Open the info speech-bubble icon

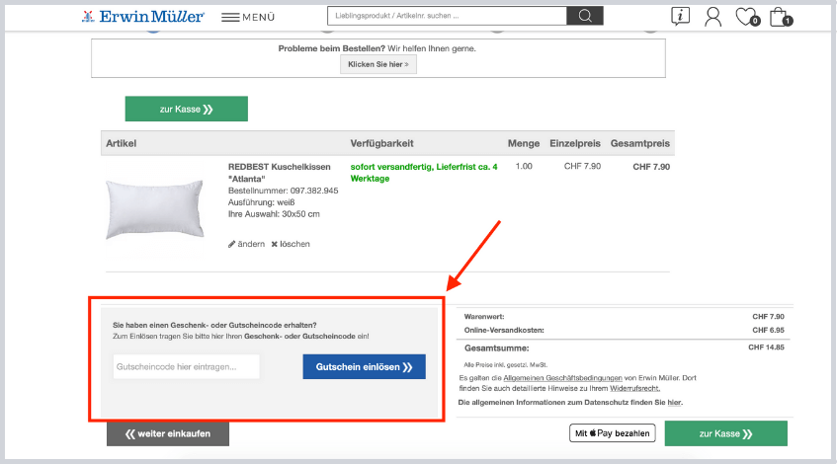(680, 17)
